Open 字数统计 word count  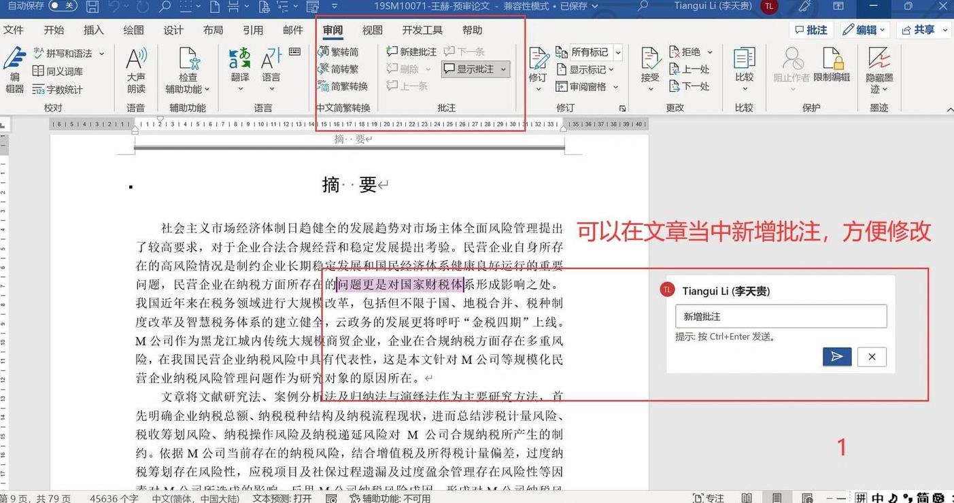click(58, 90)
